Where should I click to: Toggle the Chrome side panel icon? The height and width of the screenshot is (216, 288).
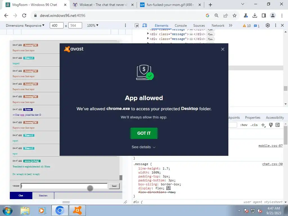point(264,16)
